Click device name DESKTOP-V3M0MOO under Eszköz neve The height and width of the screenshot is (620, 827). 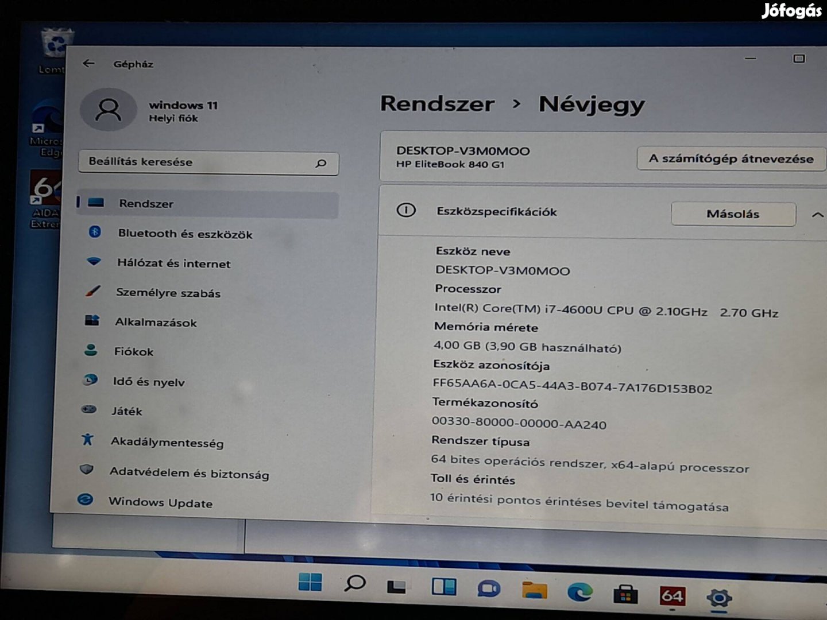503,270
